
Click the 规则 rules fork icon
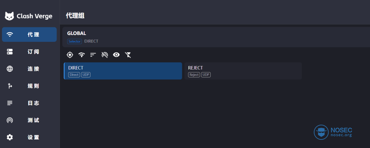pos(10,86)
